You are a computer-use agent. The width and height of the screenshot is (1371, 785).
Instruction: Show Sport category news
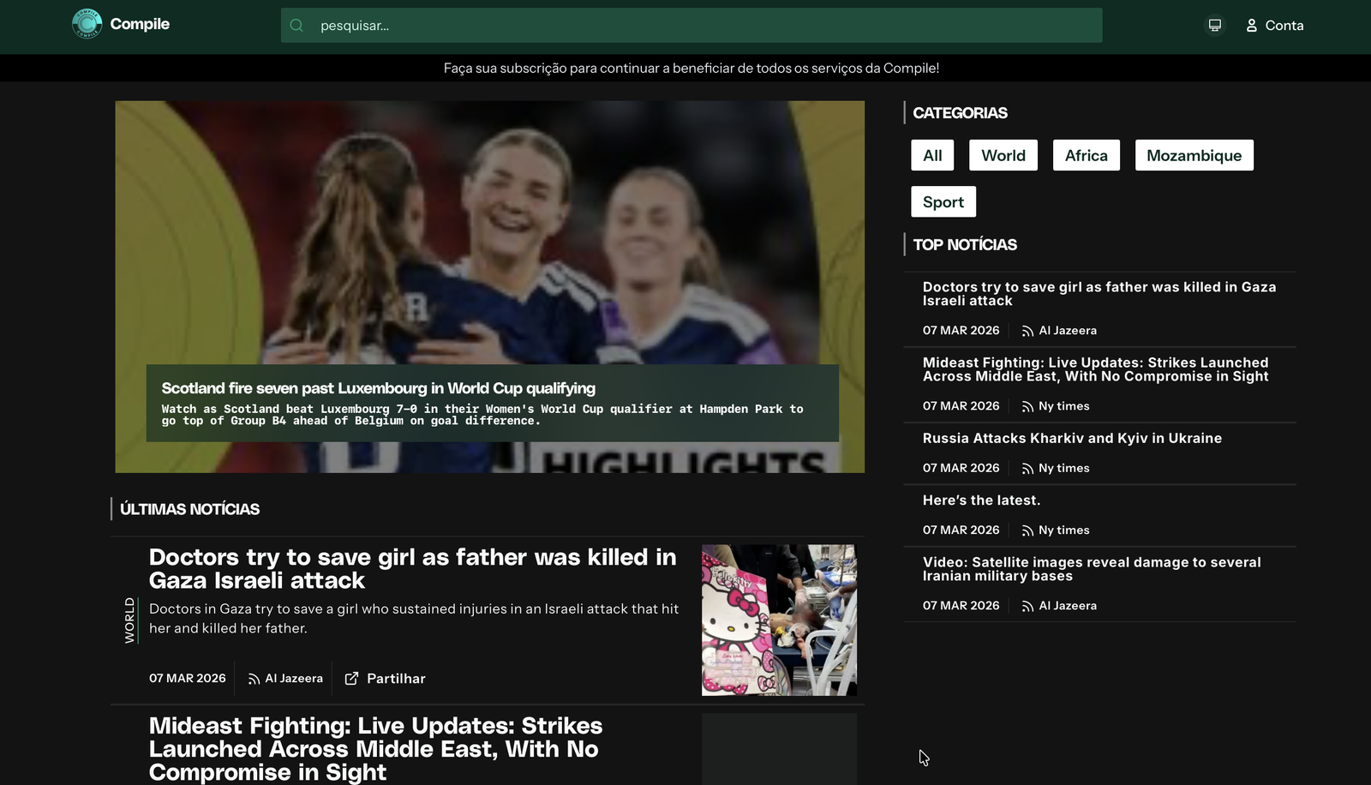[943, 202]
